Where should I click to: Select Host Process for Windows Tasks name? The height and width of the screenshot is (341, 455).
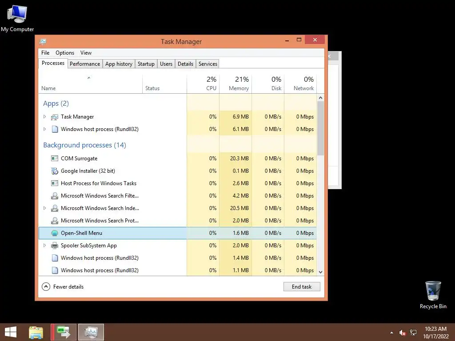click(98, 183)
